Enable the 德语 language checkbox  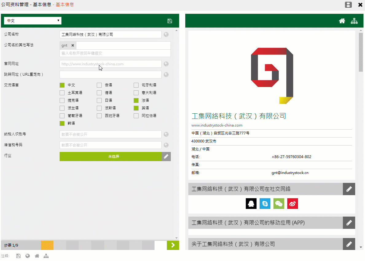[99, 93]
